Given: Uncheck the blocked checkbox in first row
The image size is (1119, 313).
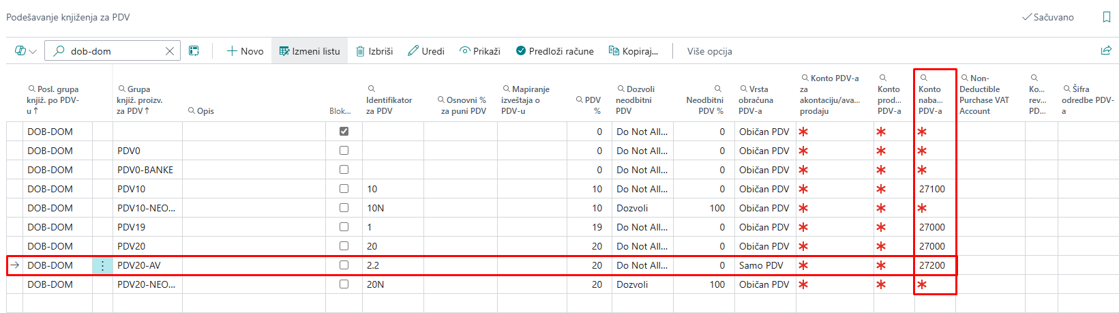Looking at the screenshot, I should 344,132.
